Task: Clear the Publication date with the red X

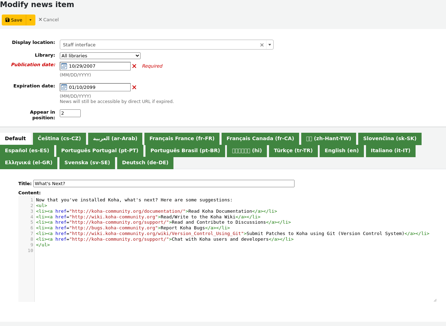Action: [134, 66]
